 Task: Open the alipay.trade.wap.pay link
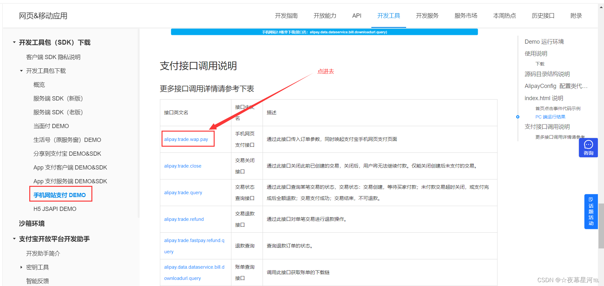(x=186, y=139)
